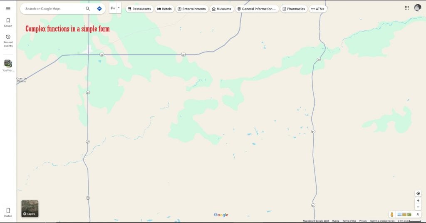Click Install app icon in sidebar
The image size is (426, 223).
pyautogui.click(x=8, y=212)
